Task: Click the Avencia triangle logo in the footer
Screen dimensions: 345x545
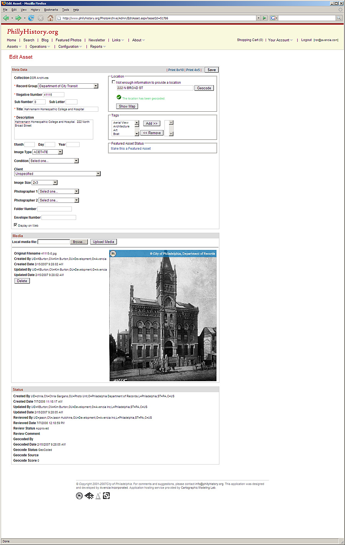Action: click(x=98, y=496)
